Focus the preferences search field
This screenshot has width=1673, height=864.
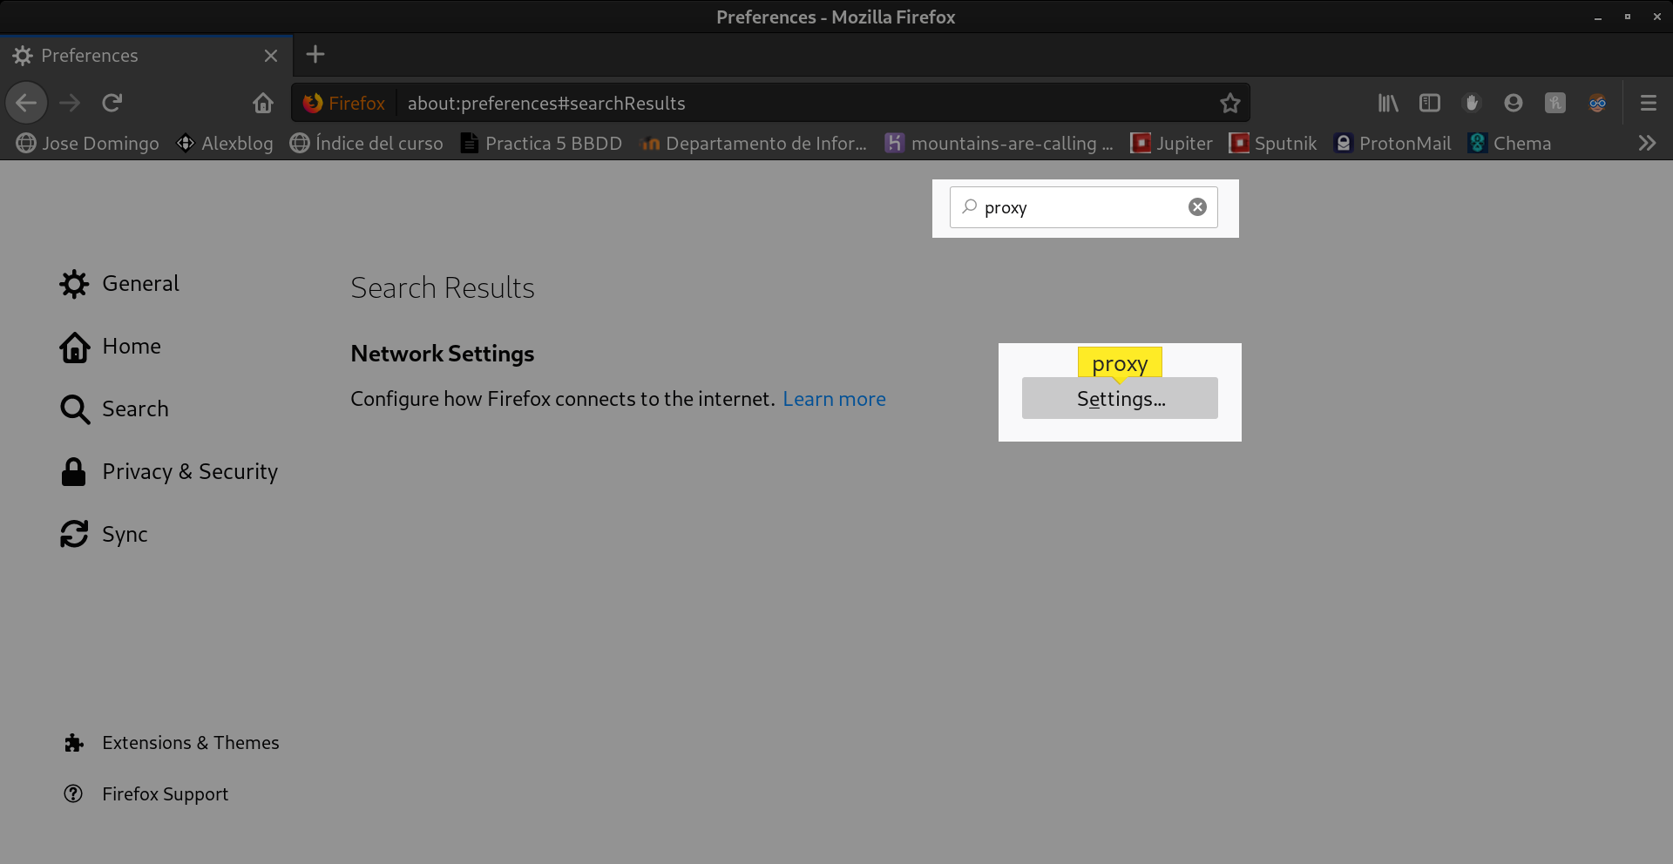1080,207
